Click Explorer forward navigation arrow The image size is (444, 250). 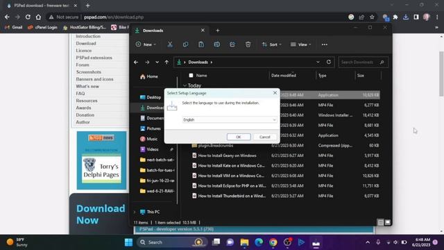[x=147, y=62]
